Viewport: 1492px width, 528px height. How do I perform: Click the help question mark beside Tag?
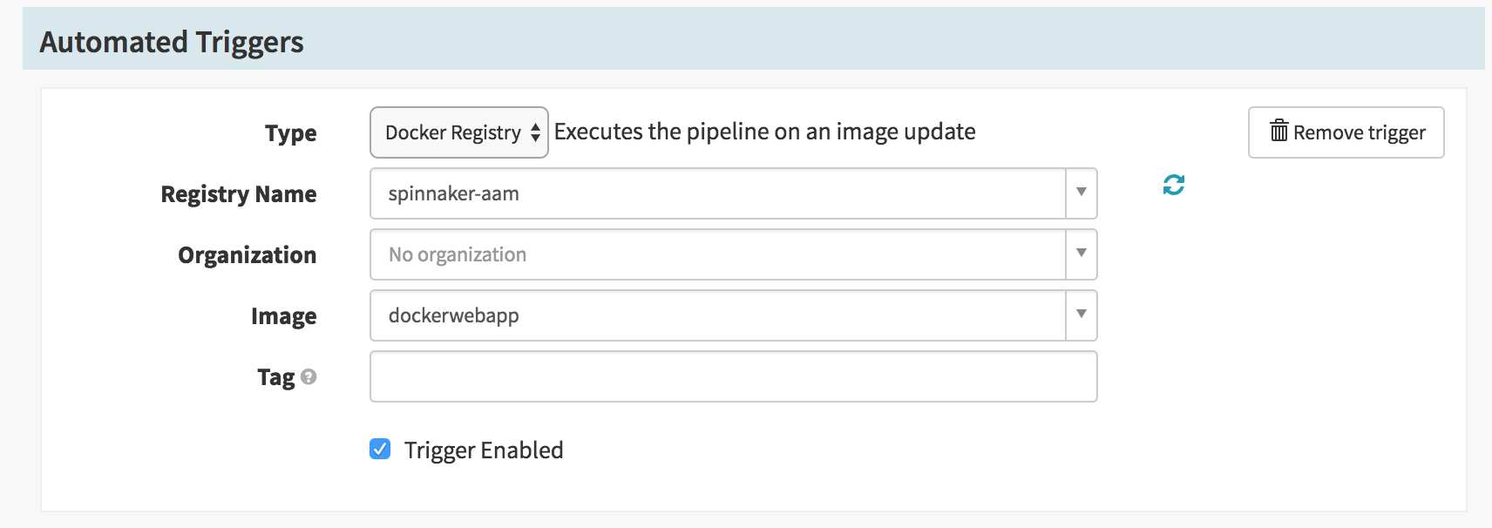(x=310, y=377)
